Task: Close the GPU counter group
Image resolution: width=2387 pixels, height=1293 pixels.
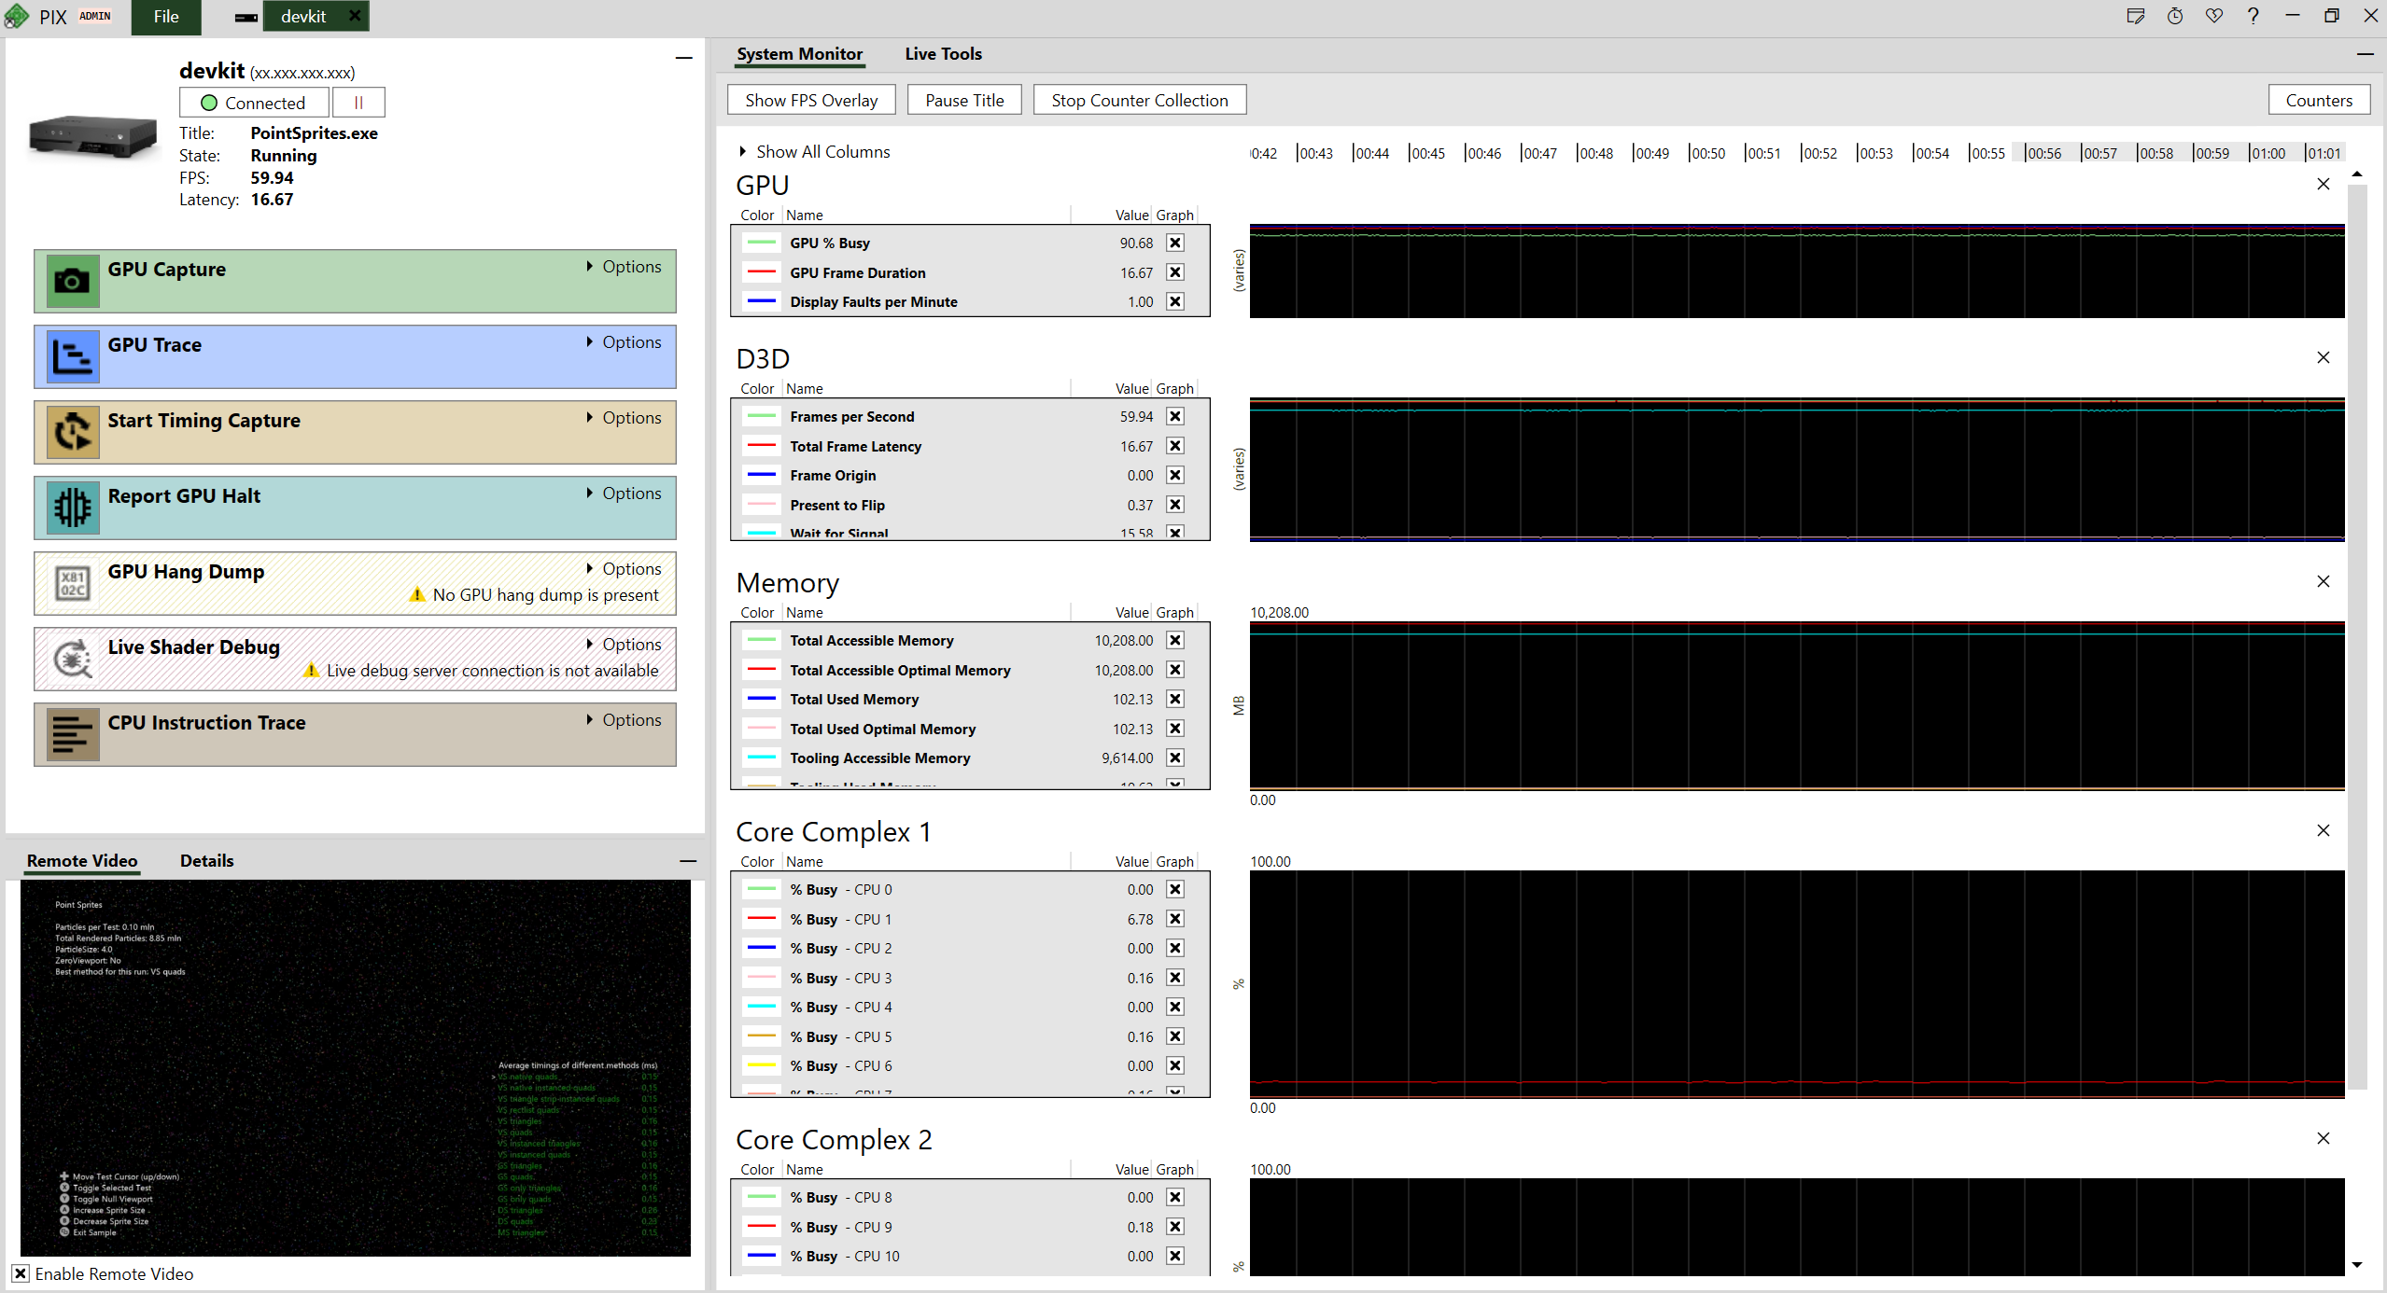Action: pyautogui.click(x=2323, y=184)
